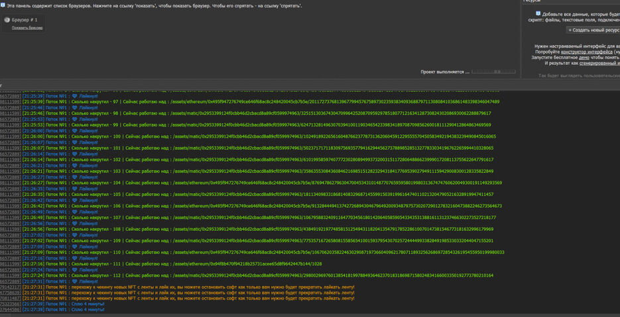Click the Браузер # 1 globe icon

(7, 20)
